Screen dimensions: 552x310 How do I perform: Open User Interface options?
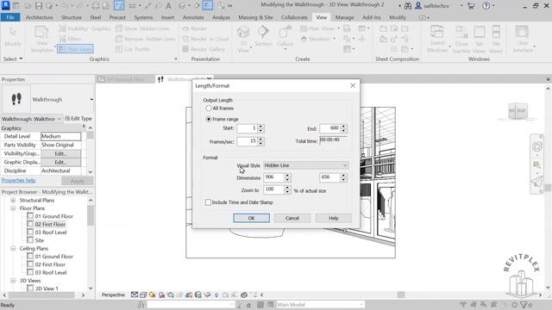coord(524,40)
